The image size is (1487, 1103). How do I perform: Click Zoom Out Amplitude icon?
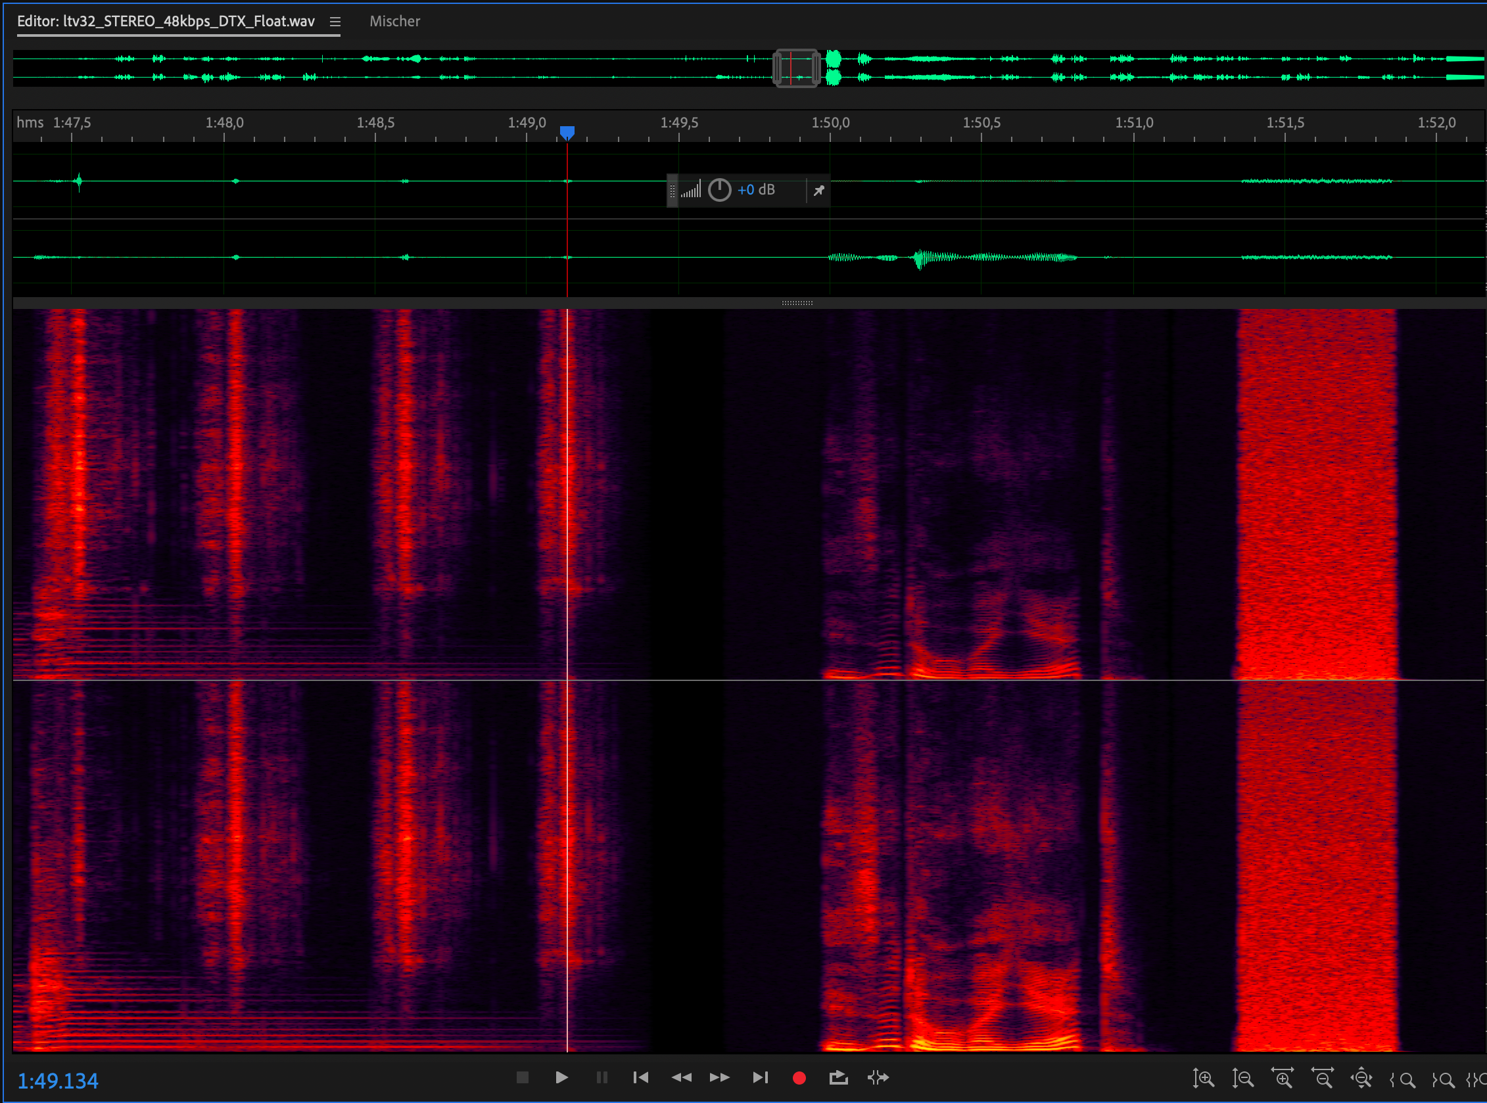tap(1242, 1078)
